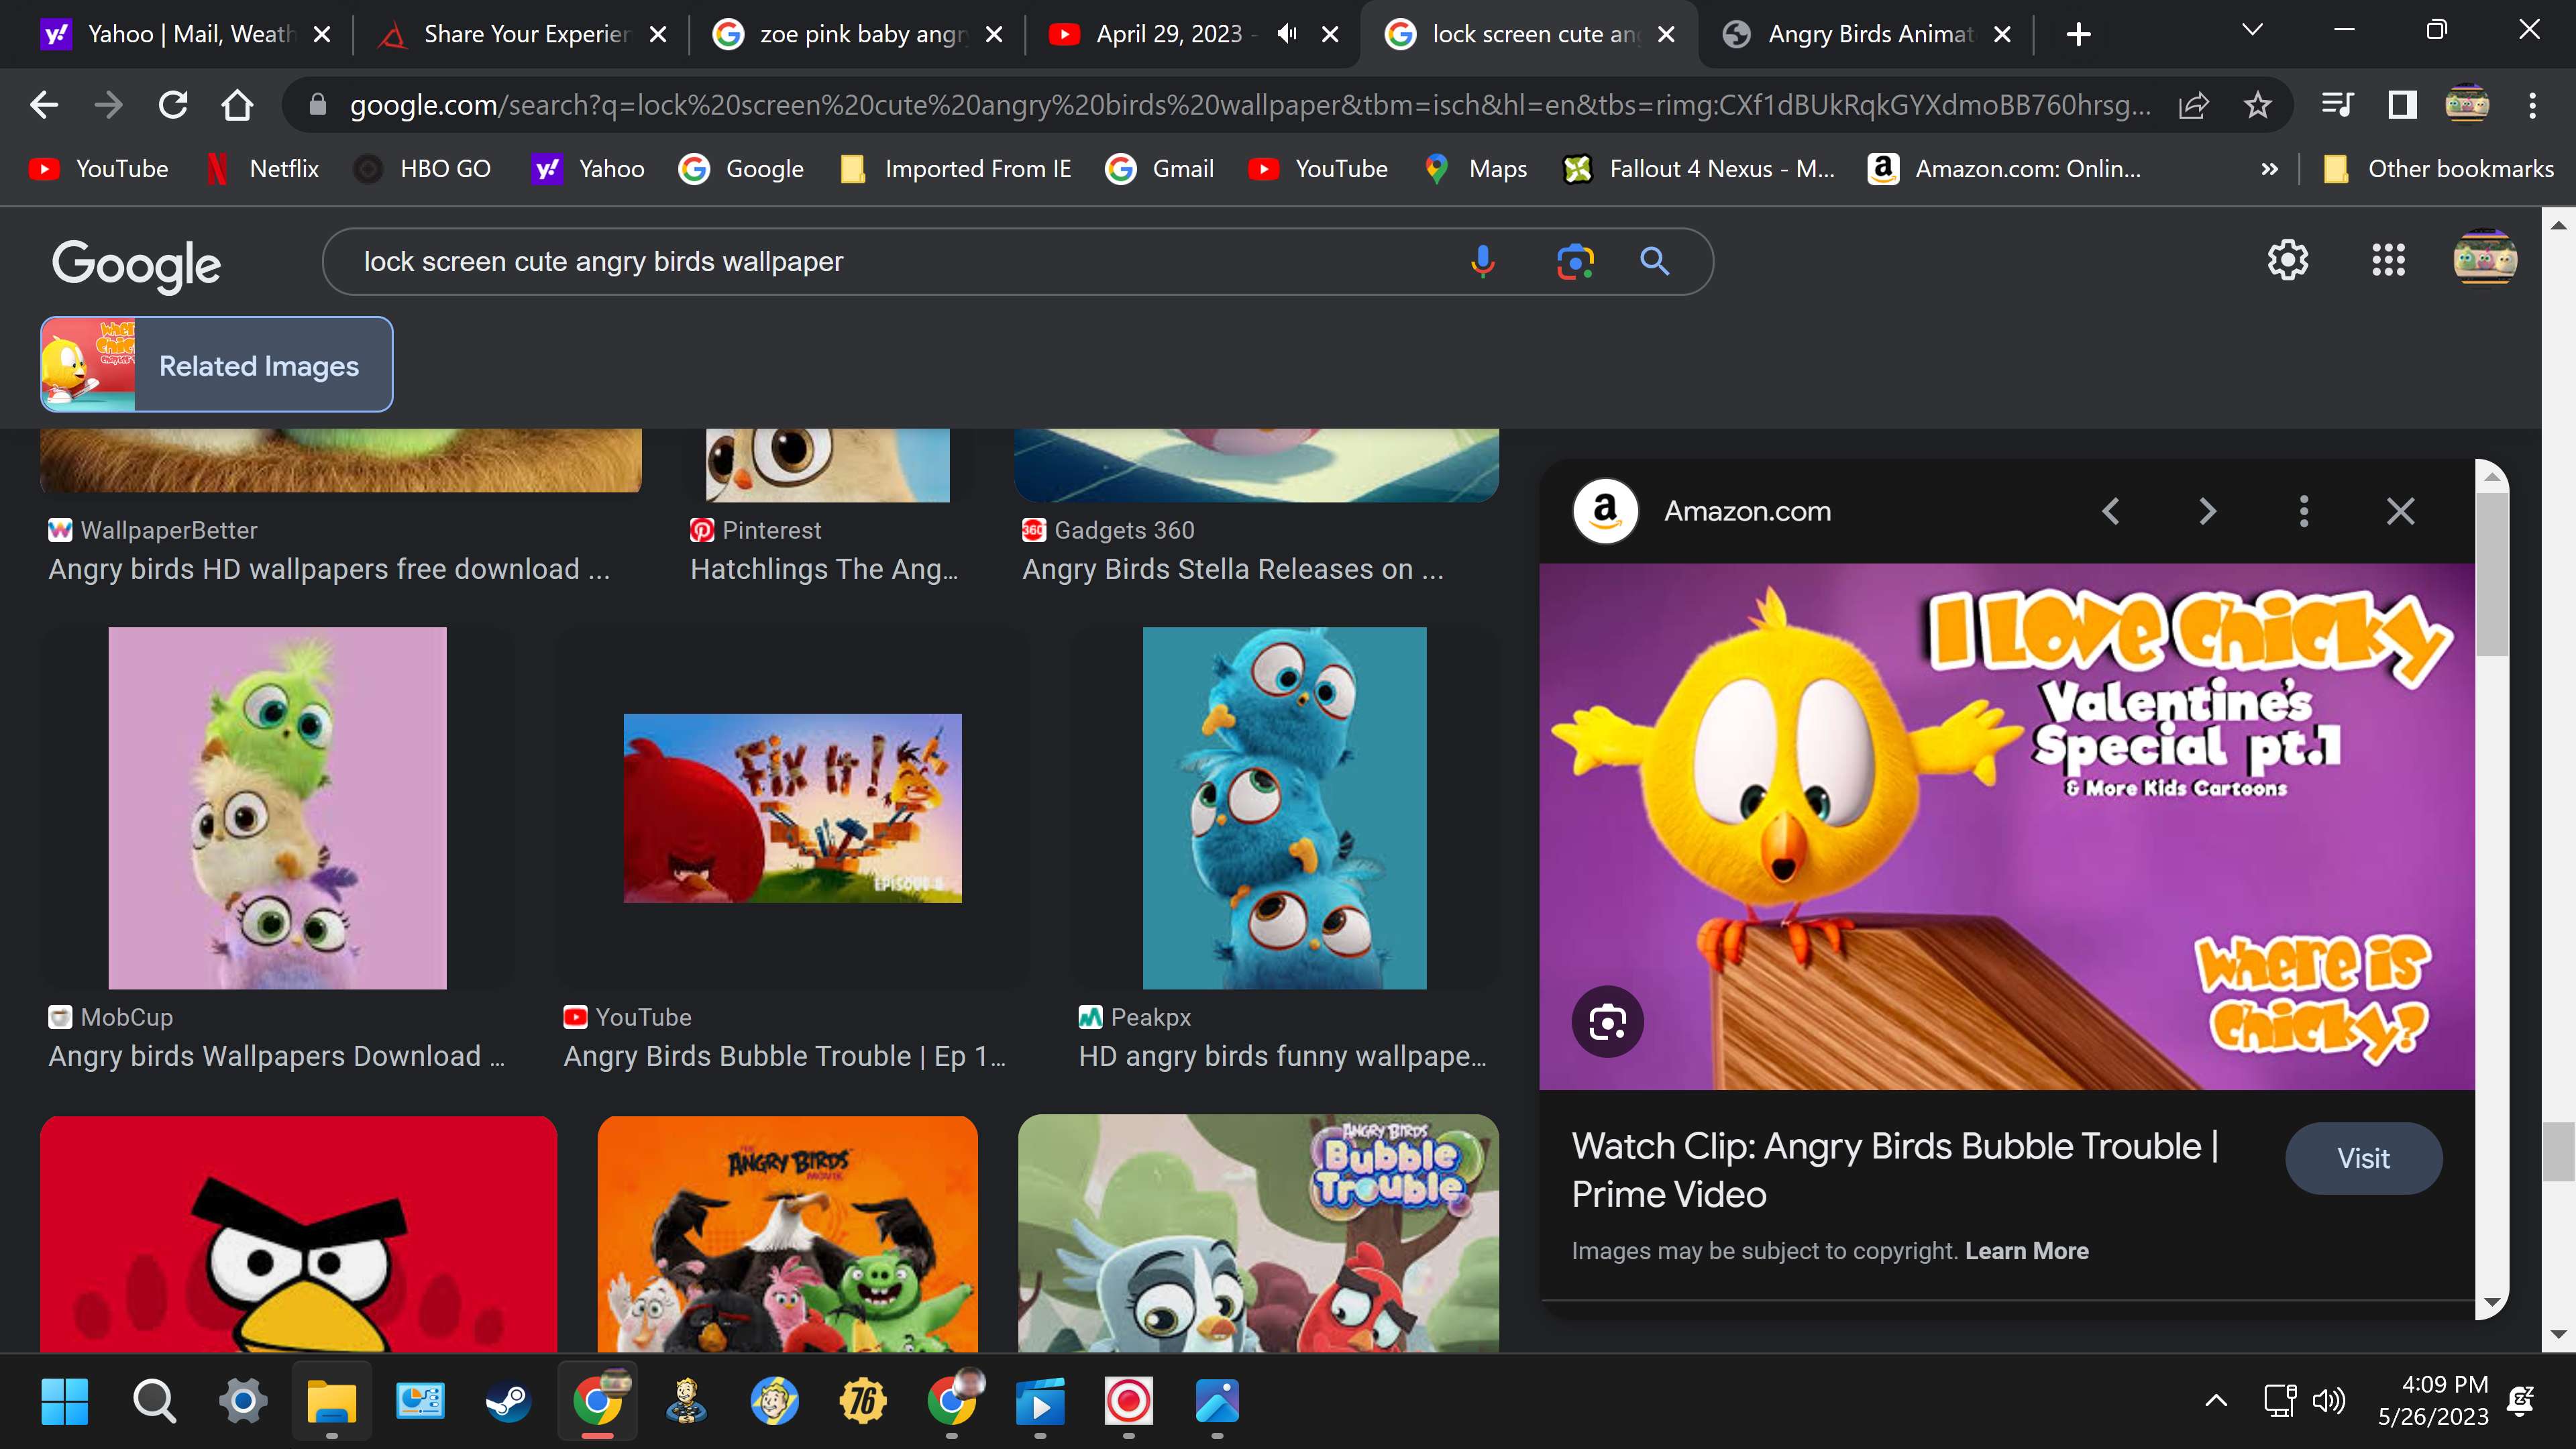Click the page scrollbar thumb

click(2559, 1152)
